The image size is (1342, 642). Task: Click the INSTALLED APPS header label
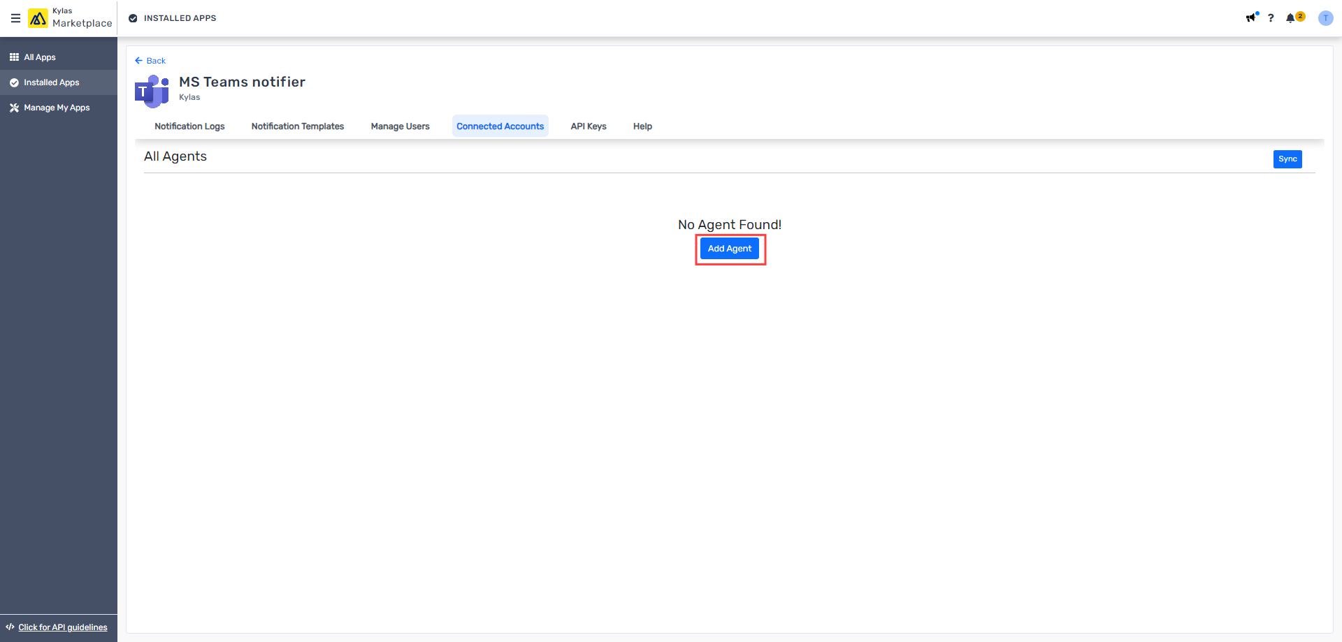click(180, 18)
